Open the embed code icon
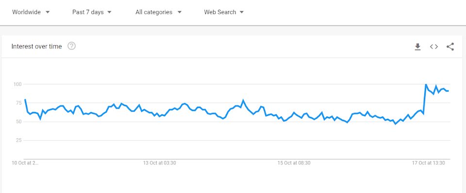Viewport: 466px width, 193px height. coord(434,47)
